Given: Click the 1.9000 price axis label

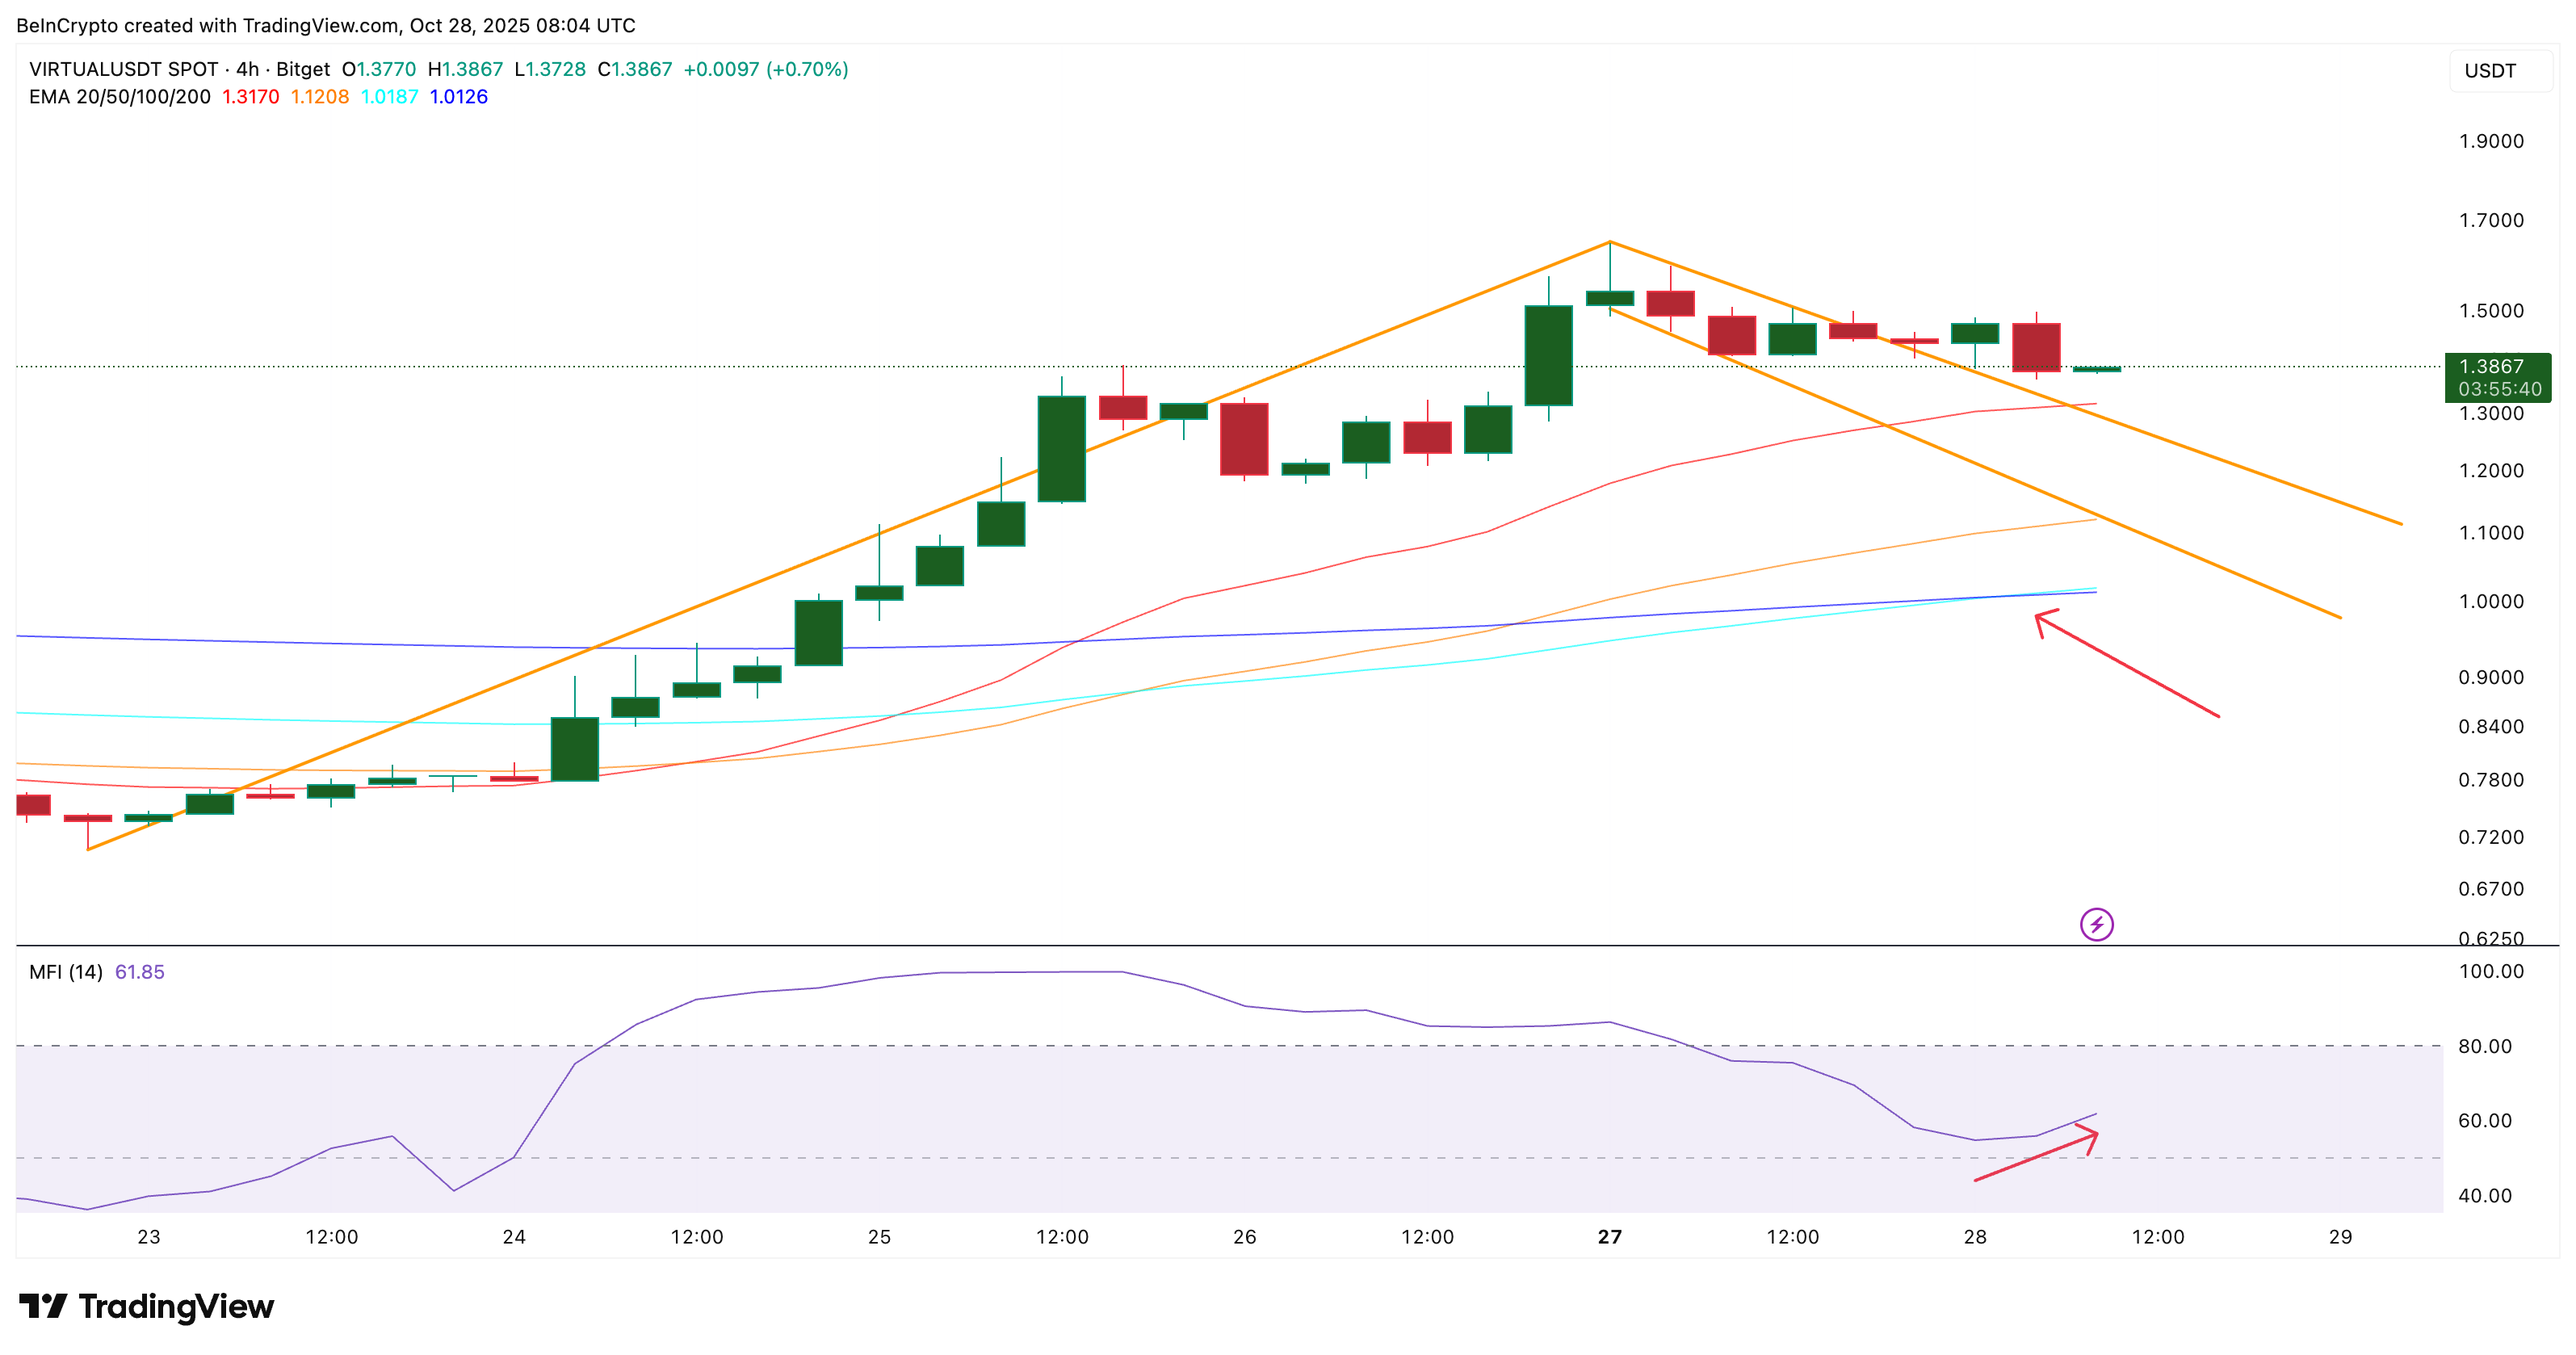Looking at the screenshot, I should point(2490,141).
